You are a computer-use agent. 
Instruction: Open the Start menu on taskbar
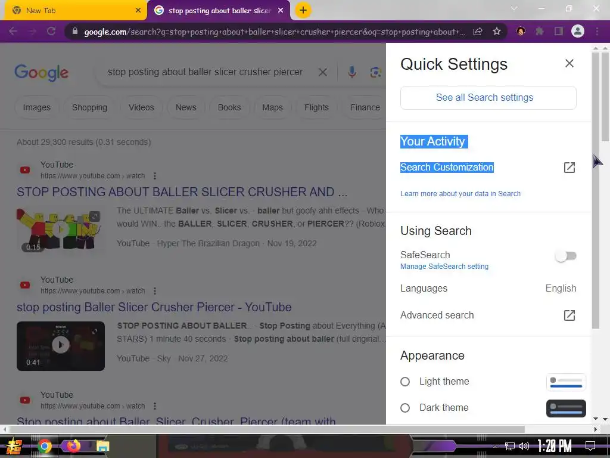pos(14,446)
